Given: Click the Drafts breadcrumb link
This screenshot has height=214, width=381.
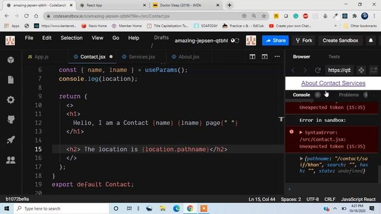Looking at the screenshot, I should tap(161, 37).
